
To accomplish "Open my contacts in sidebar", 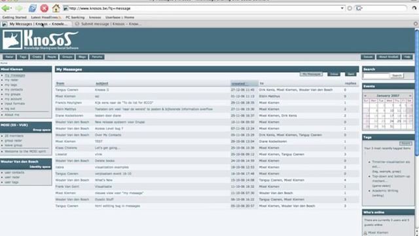I will (x=14, y=89).
